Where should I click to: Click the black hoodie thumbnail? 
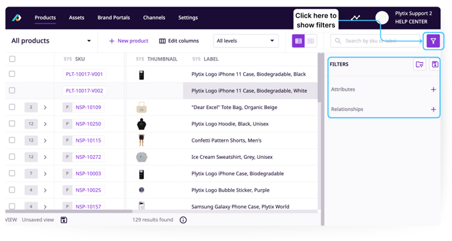(141, 124)
